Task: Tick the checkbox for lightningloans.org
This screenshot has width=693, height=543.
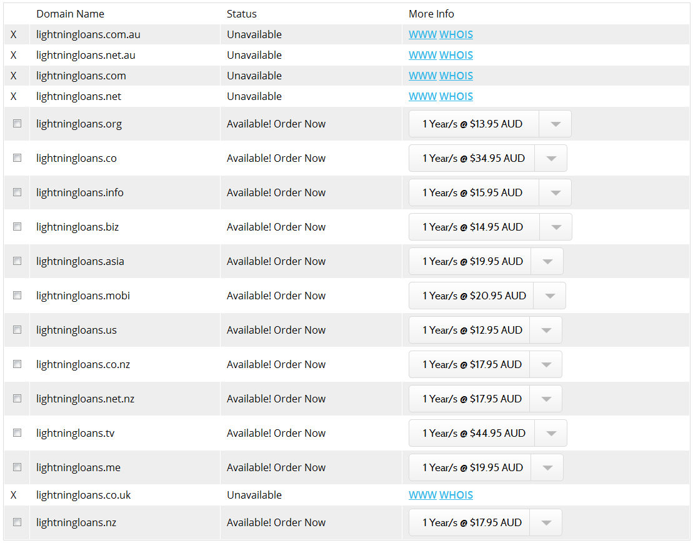Action: [x=17, y=124]
